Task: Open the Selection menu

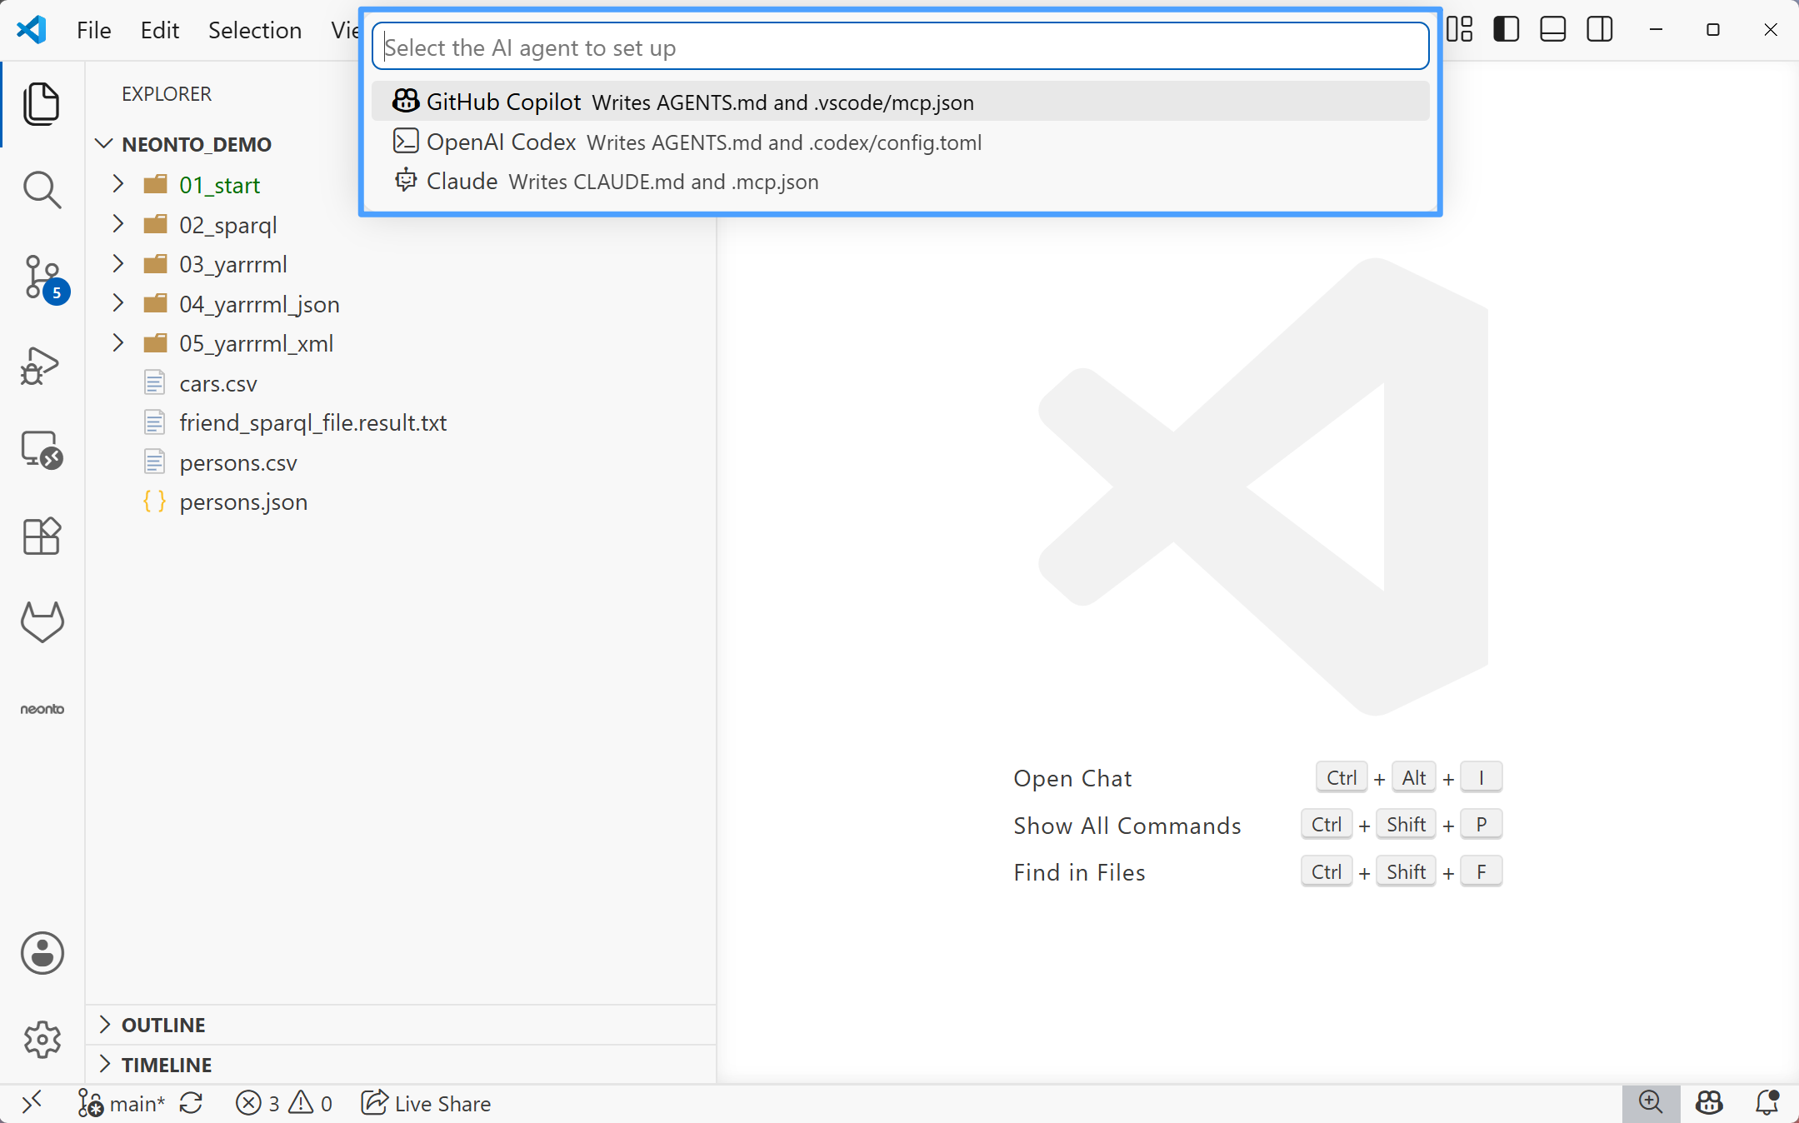Action: click(x=255, y=30)
